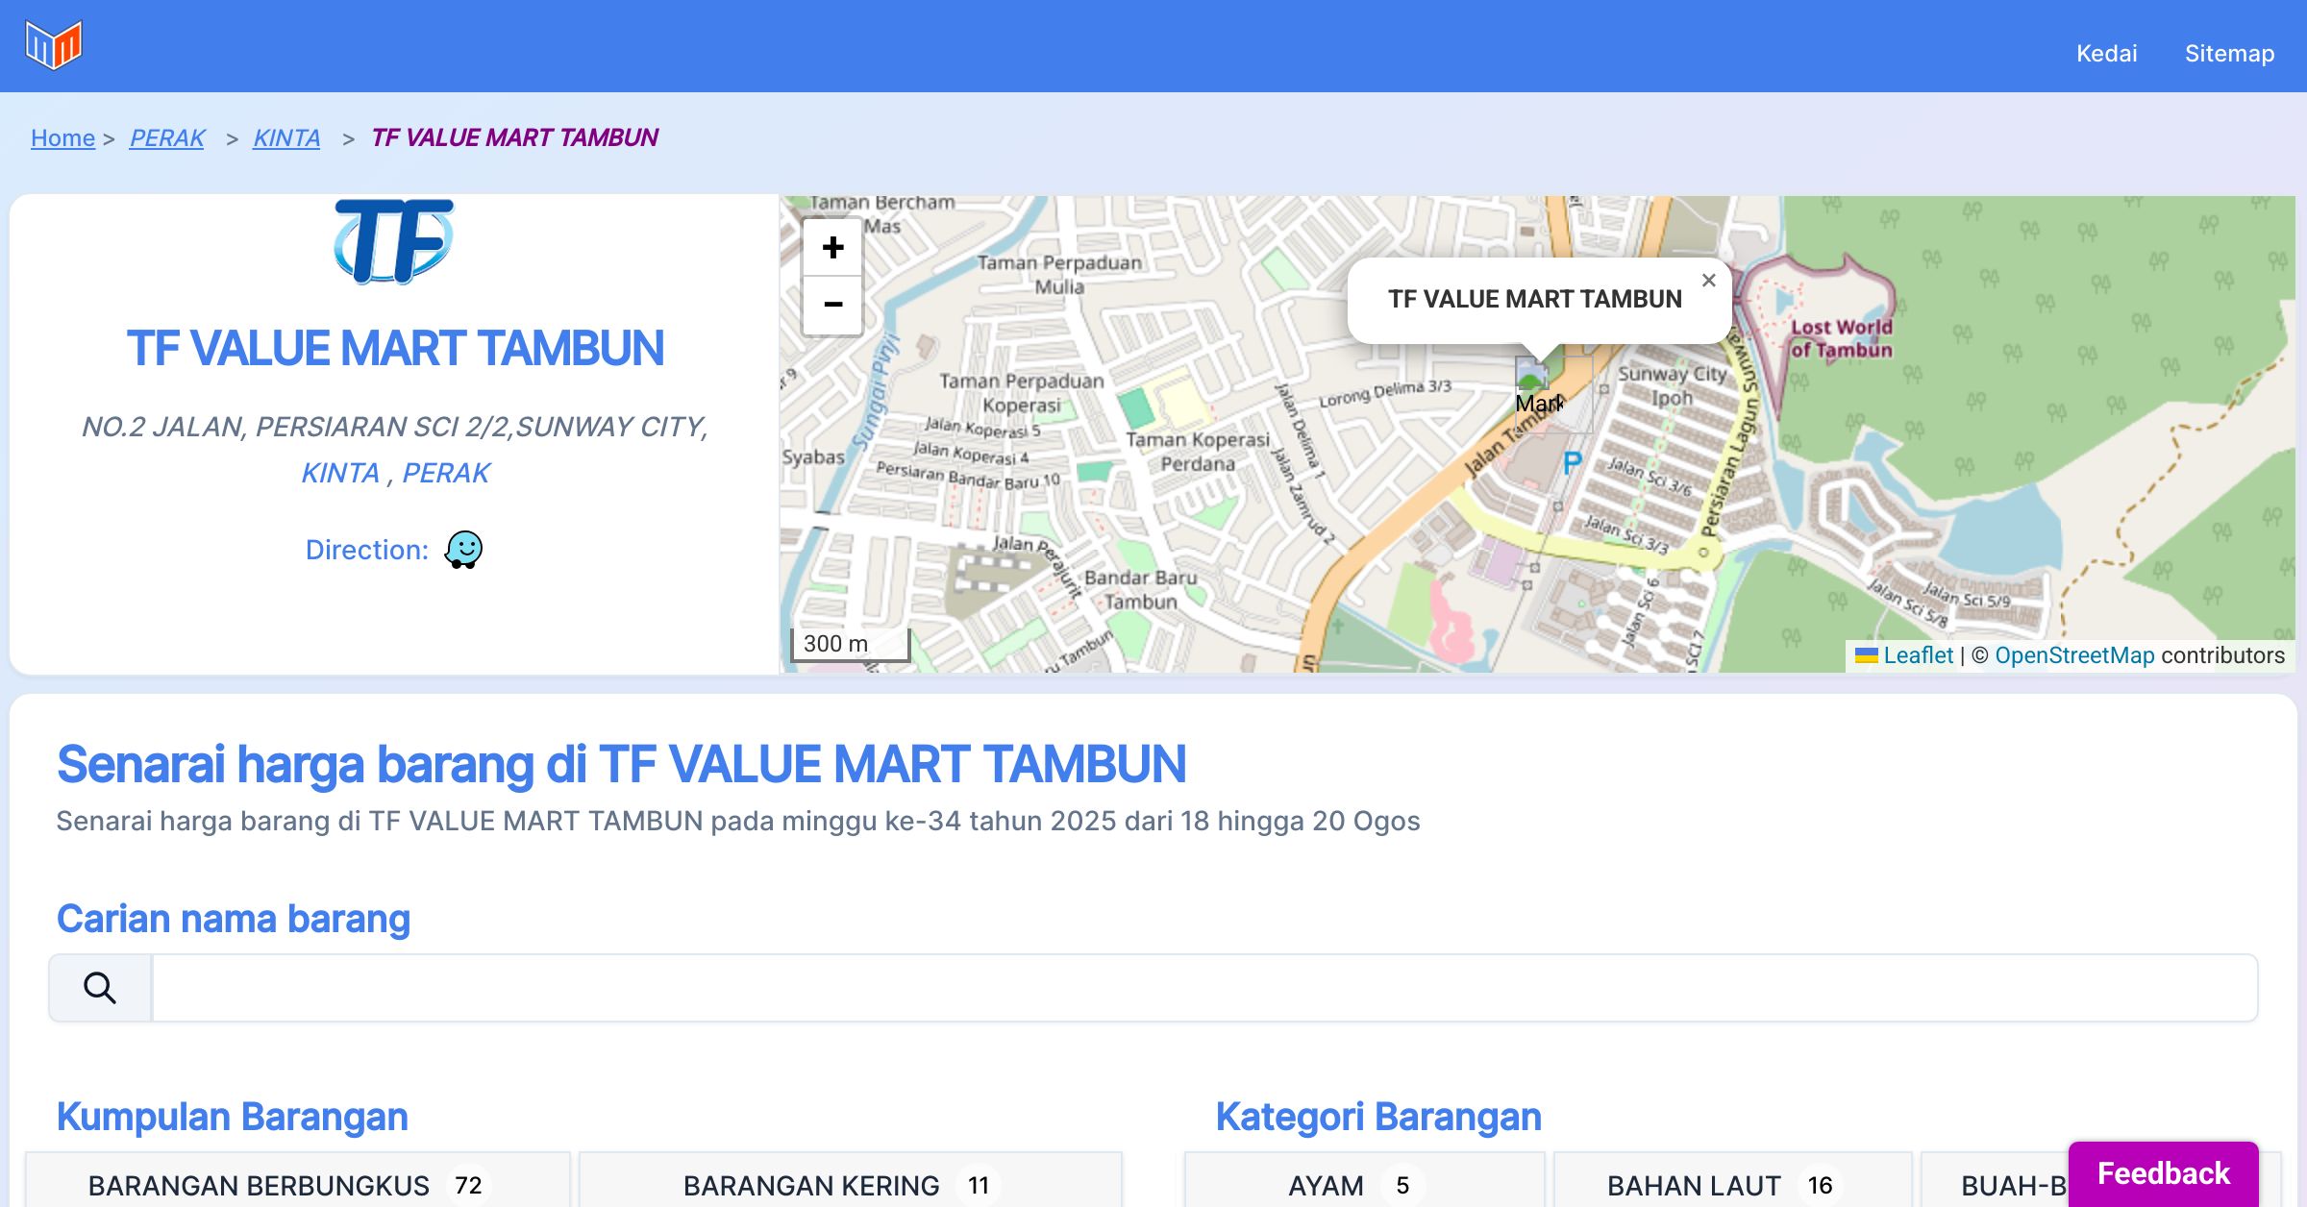
Task: Click the TF store logo image
Action: click(394, 241)
